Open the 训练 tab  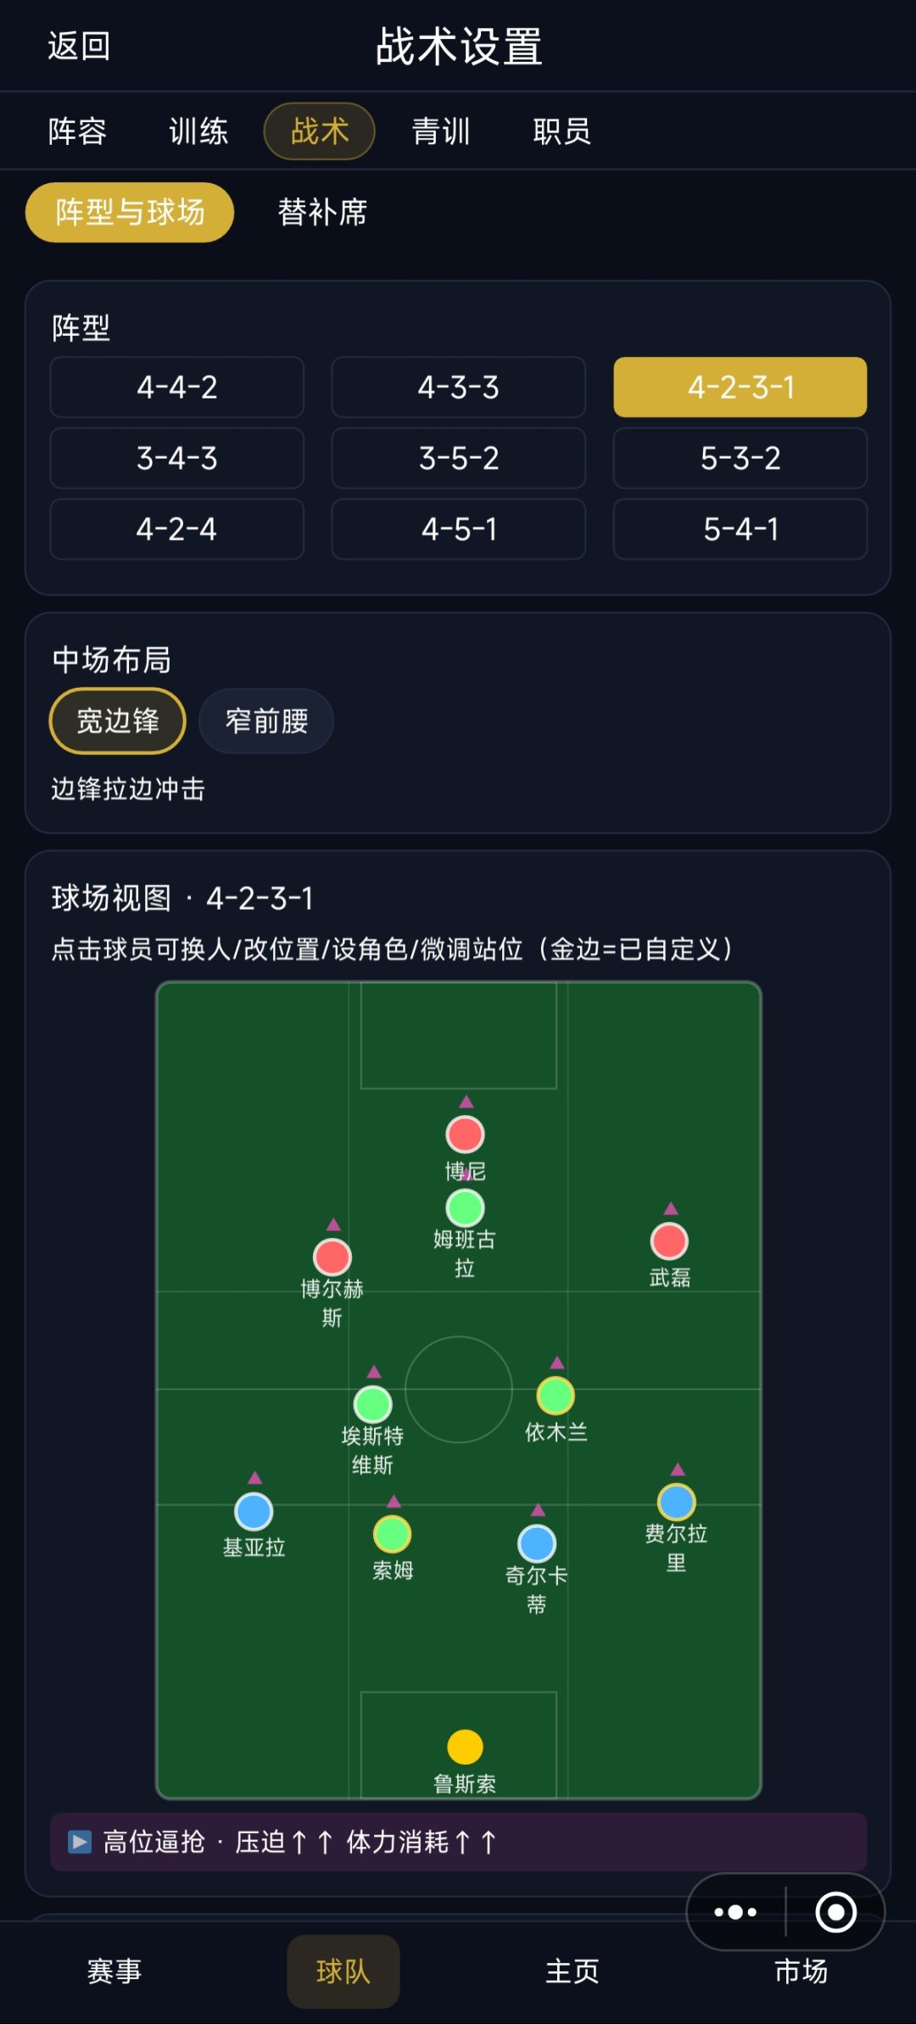198,131
